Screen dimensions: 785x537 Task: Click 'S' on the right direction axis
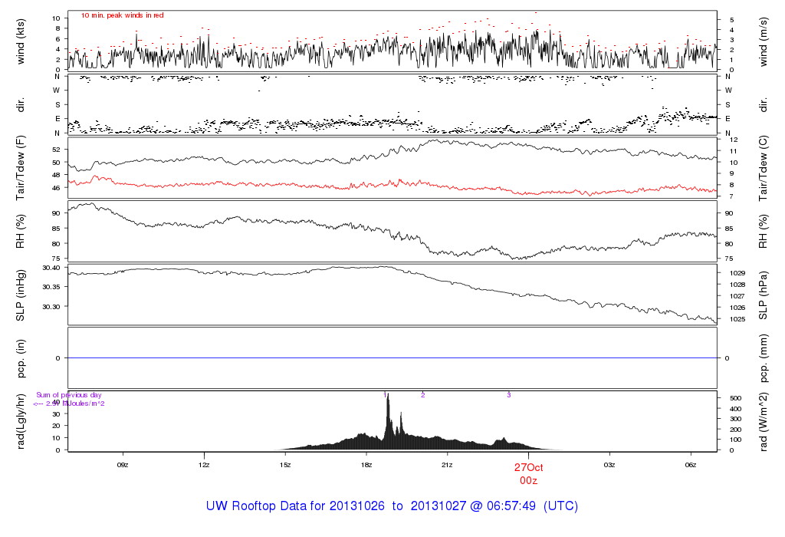(728, 104)
